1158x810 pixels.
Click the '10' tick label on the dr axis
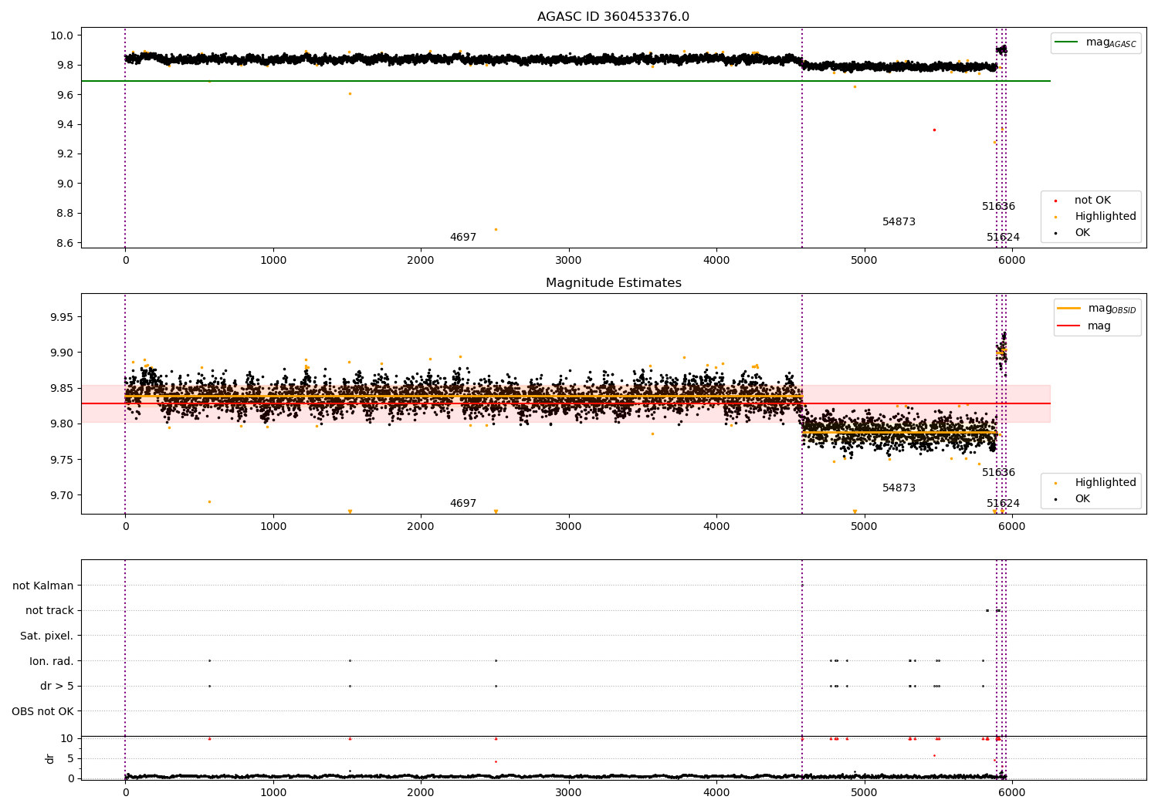pos(68,738)
